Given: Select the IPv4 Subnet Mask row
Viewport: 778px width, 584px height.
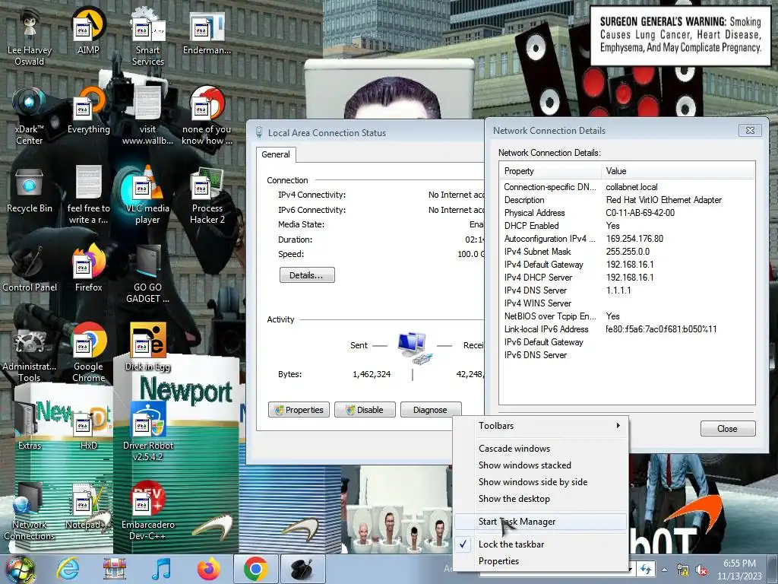Looking at the screenshot, I should (x=627, y=251).
